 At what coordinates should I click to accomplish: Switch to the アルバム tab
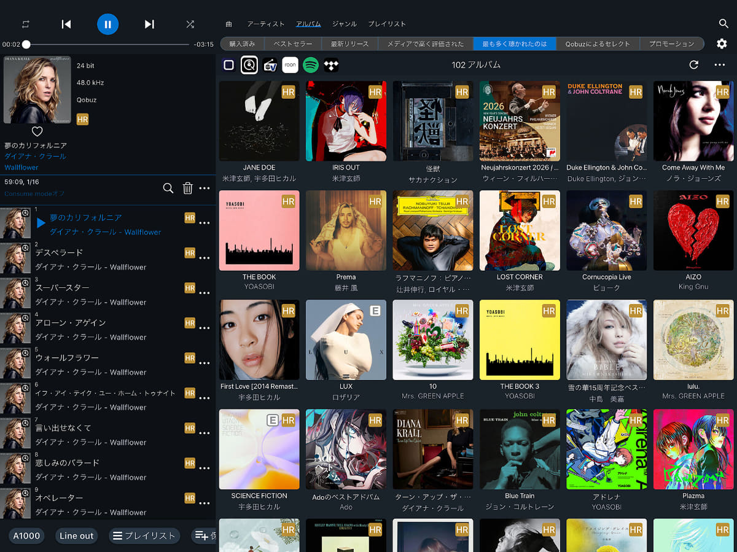(x=308, y=24)
